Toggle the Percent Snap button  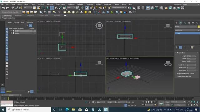100,8
